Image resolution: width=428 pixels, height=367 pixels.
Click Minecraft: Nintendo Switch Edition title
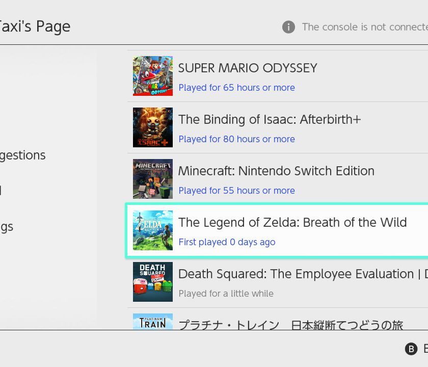(x=276, y=171)
